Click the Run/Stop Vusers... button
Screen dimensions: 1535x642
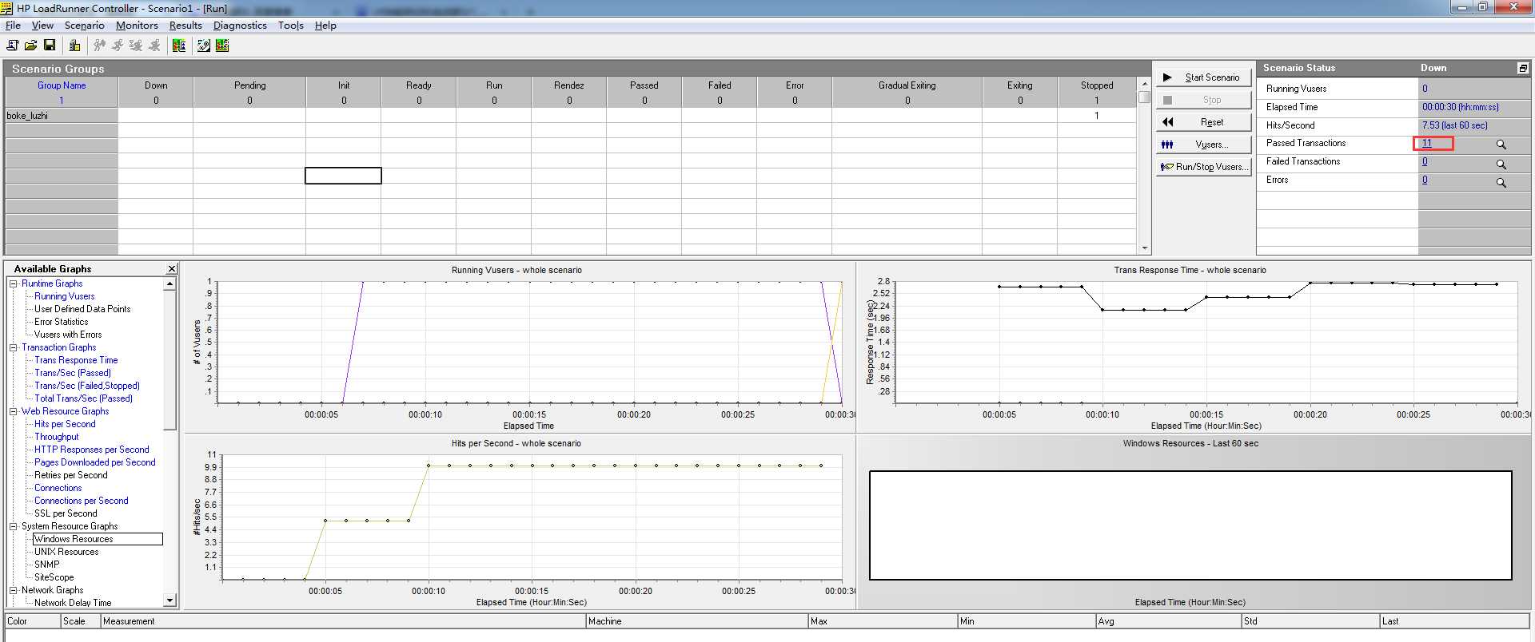1203,167
